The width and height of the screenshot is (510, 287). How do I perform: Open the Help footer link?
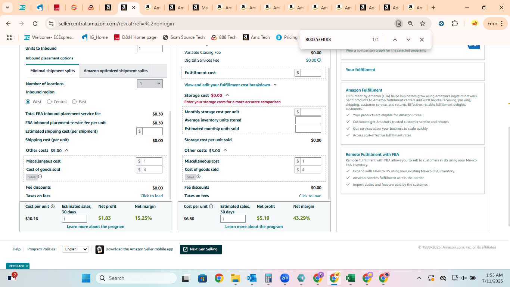click(16, 249)
